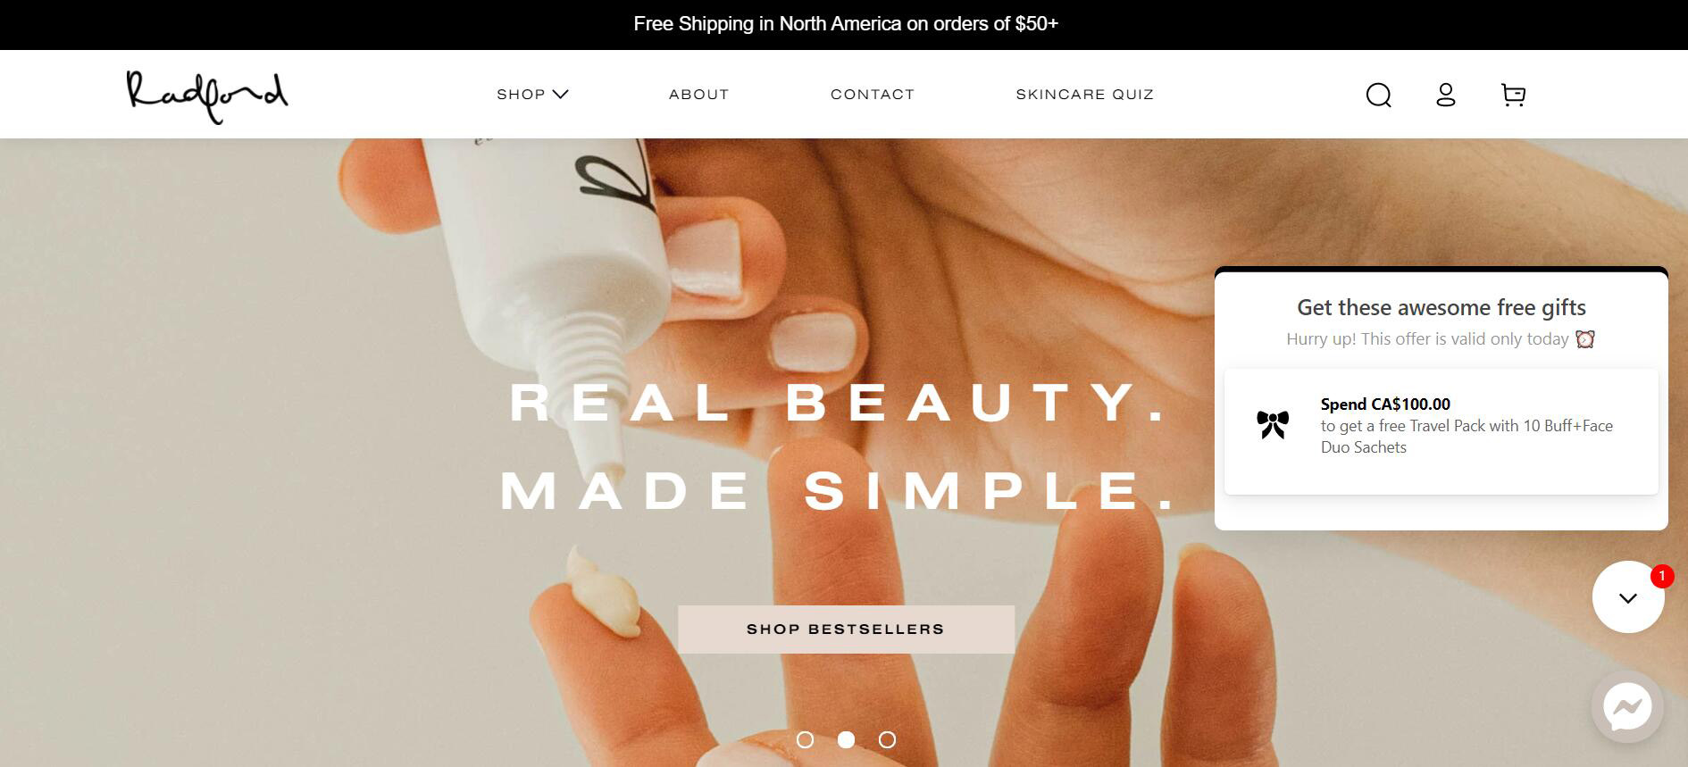The image size is (1688, 767).
Task: Click the Spend CA$100.00 gift offer card
Action: pos(1441,431)
